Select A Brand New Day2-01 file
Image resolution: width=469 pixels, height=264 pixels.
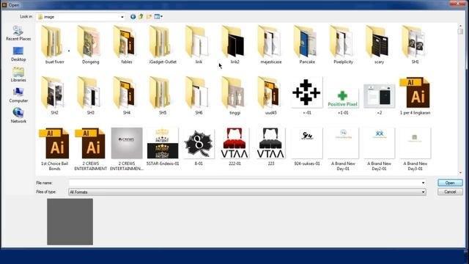tap(379, 149)
